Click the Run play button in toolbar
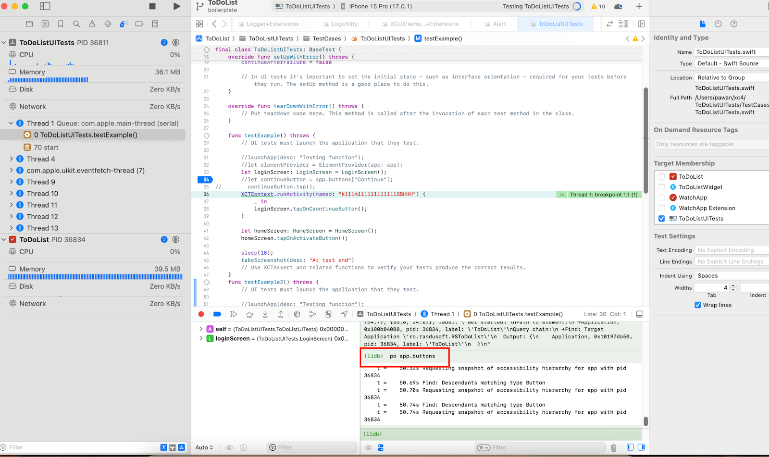Screen dimensions: 769x457 [177, 6]
